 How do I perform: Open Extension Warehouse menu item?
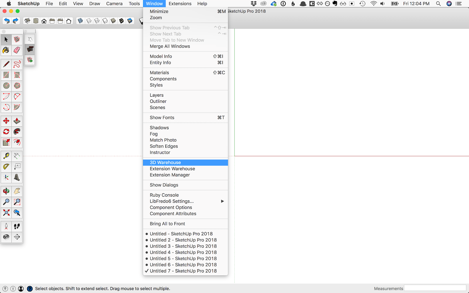pyautogui.click(x=185, y=169)
